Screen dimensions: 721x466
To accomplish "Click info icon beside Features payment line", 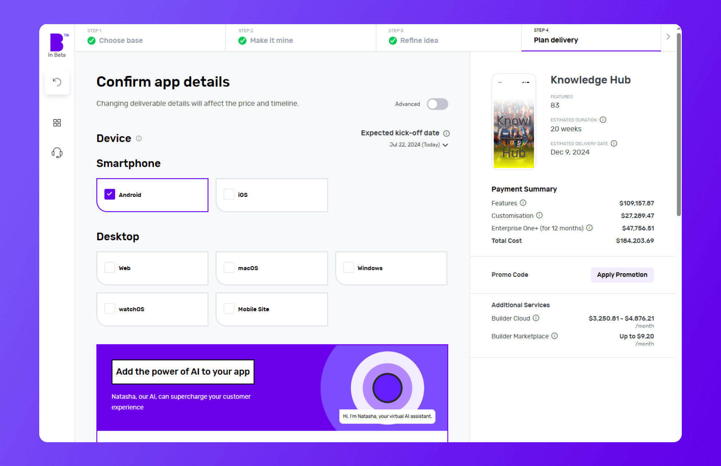I will 523,203.
